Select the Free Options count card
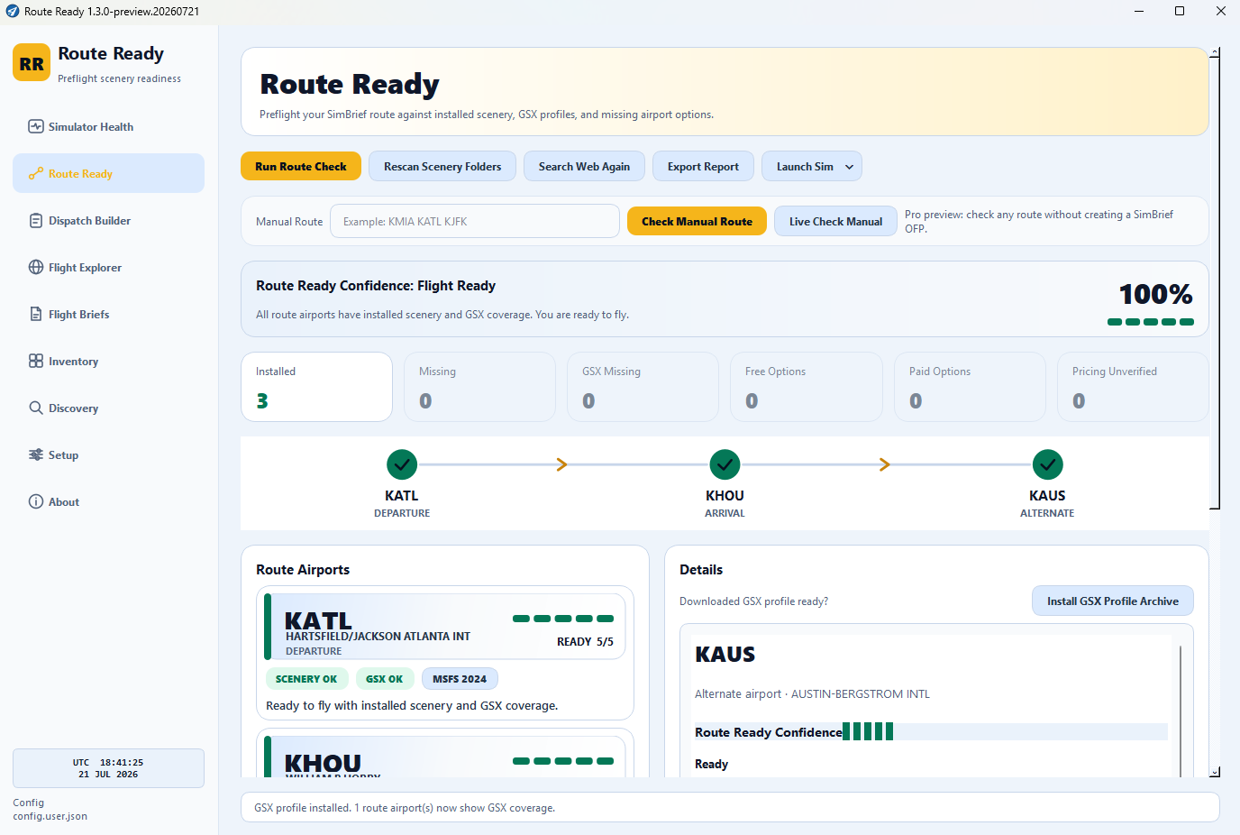This screenshot has width=1240, height=835. point(806,387)
